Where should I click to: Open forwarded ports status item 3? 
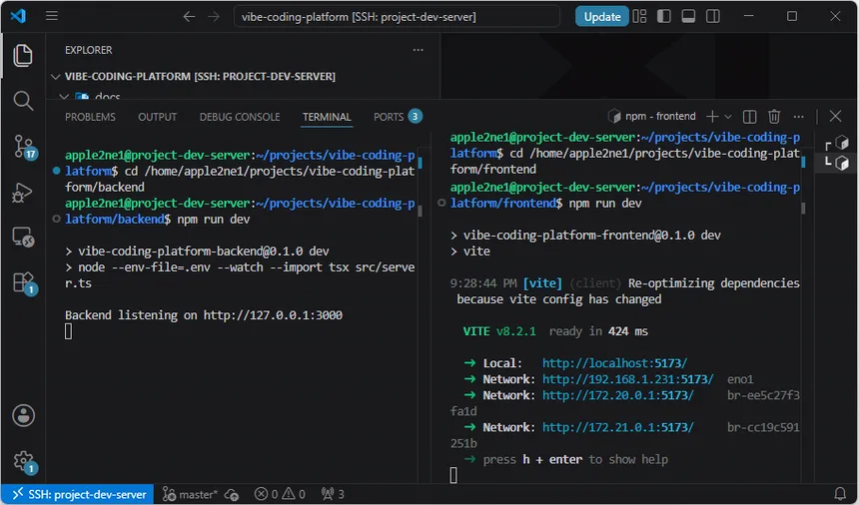pos(333,495)
